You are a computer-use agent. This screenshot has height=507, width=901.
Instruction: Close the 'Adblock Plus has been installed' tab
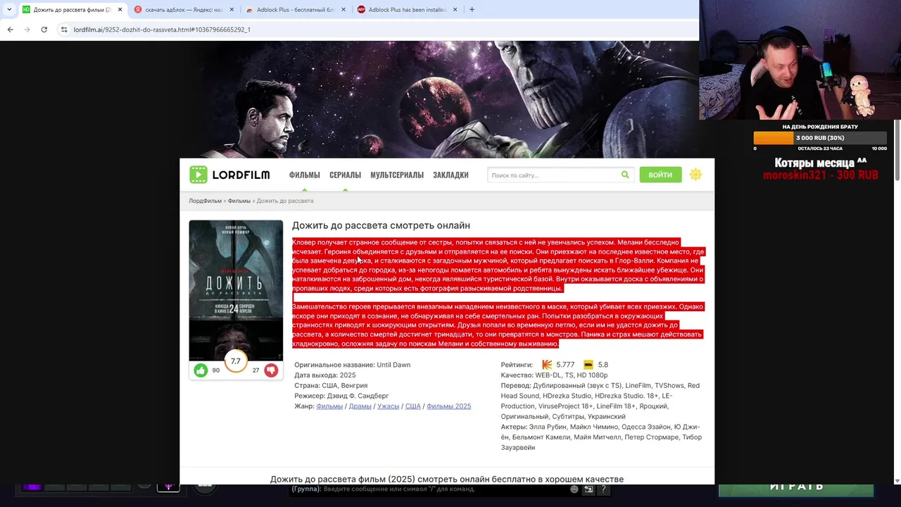(x=455, y=10)
